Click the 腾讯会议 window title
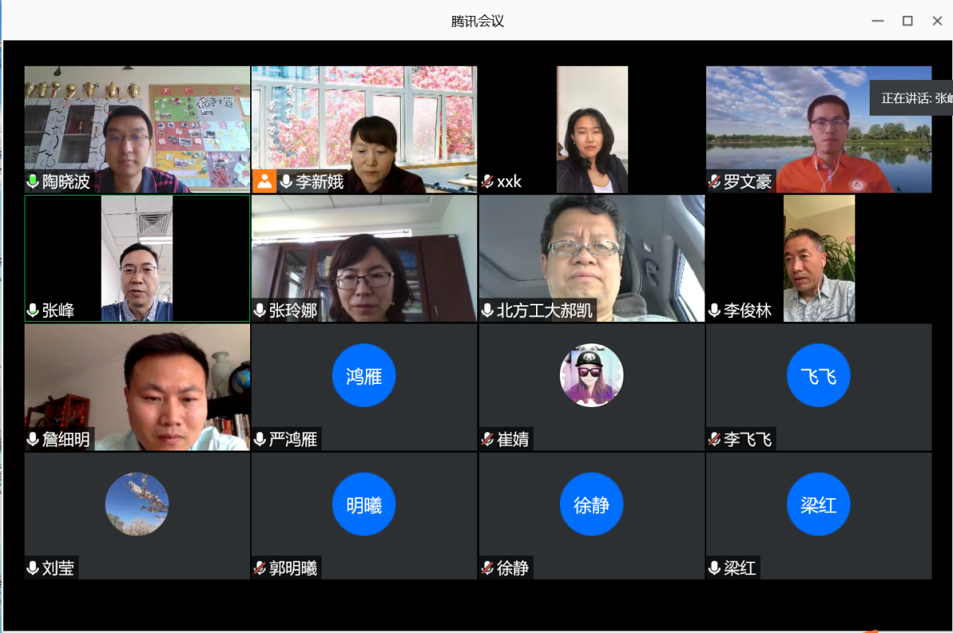The image size is (953, 633). [477, 21]
